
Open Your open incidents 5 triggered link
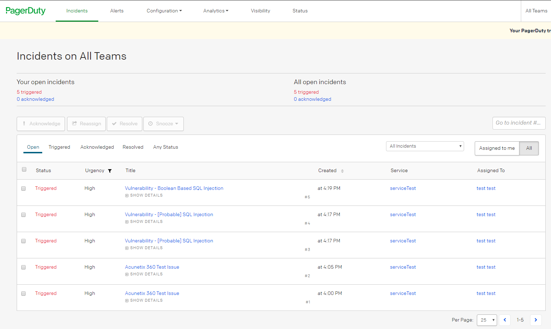point(29,92)
